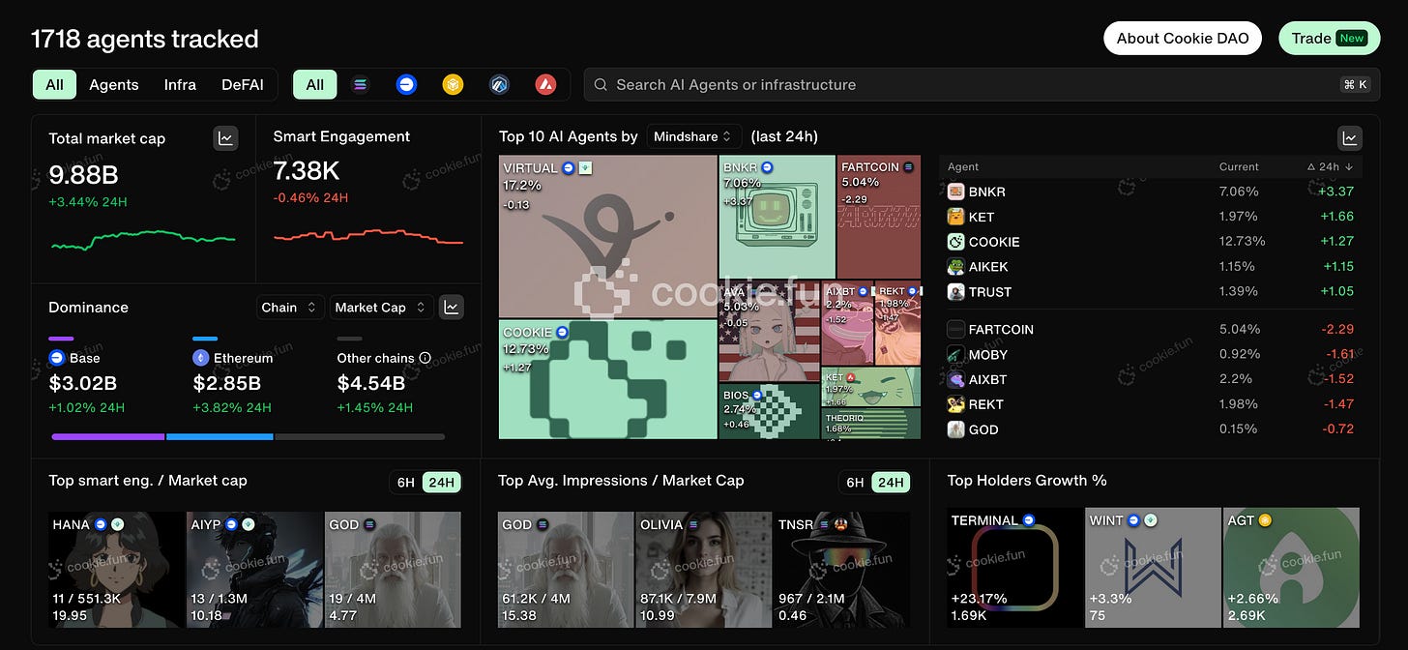1408x650 pixels.
Task: Click COOKIE avatar in agent table
Action: click(955, 242)
